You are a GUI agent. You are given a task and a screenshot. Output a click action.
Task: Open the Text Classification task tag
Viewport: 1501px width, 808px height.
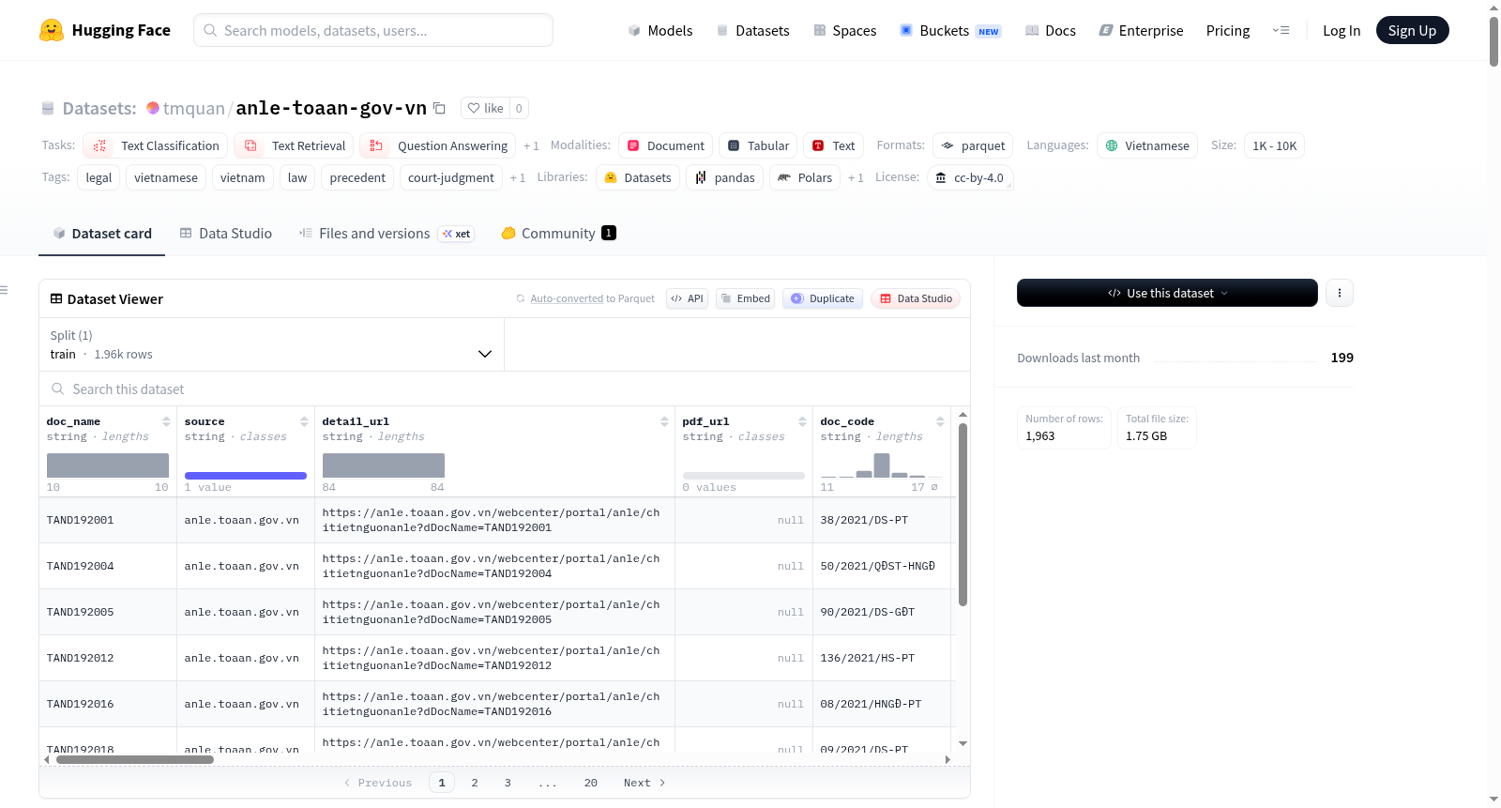(156, 145)
